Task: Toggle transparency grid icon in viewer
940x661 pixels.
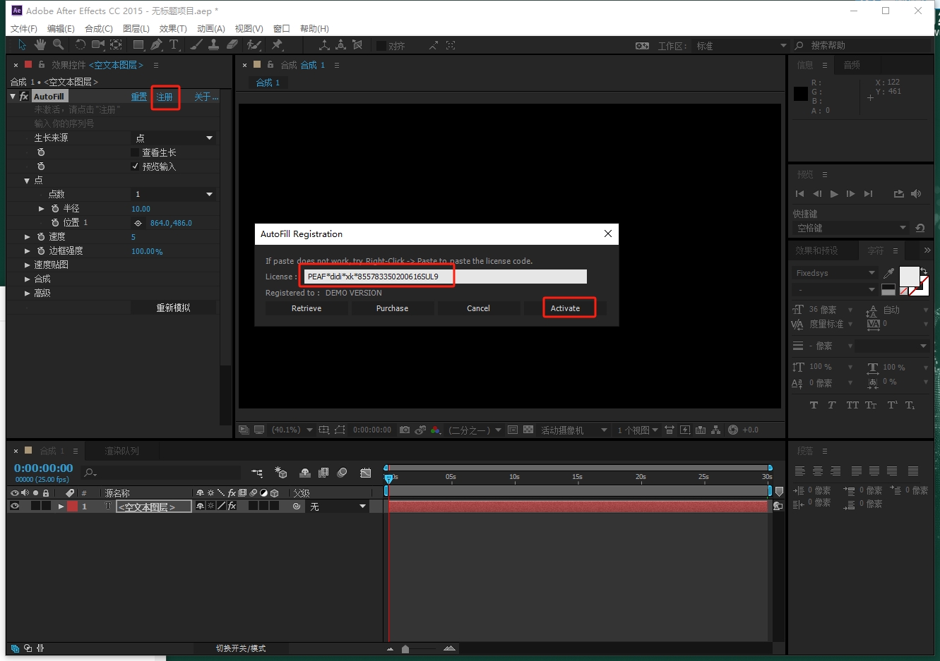Action: [528, 430]
